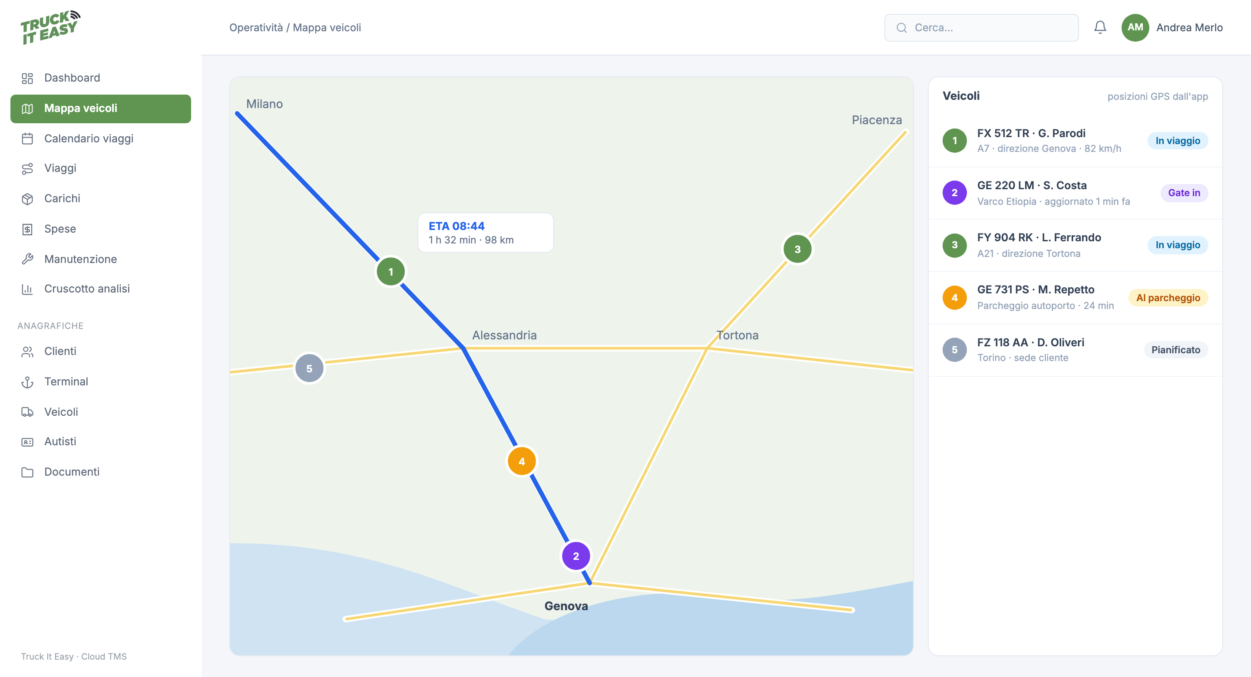1251x677 pixels.
Task: Select vehicle row FY 904 RK · L. Ferrando
Action: [1075, 245]
